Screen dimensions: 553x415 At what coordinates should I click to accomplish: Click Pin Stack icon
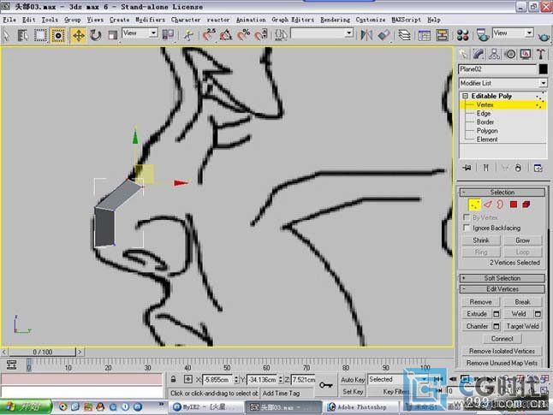coord(467,168)
